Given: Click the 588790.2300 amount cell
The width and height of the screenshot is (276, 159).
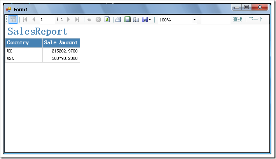Looking at the screenshot, I should click(61, 59).
